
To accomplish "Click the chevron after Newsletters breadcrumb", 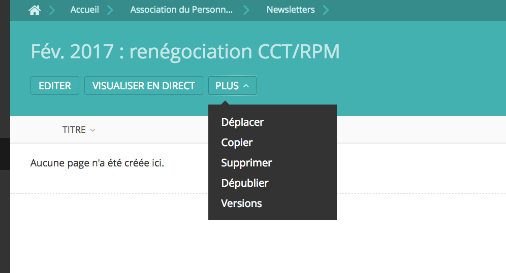I will coord(326,10).
